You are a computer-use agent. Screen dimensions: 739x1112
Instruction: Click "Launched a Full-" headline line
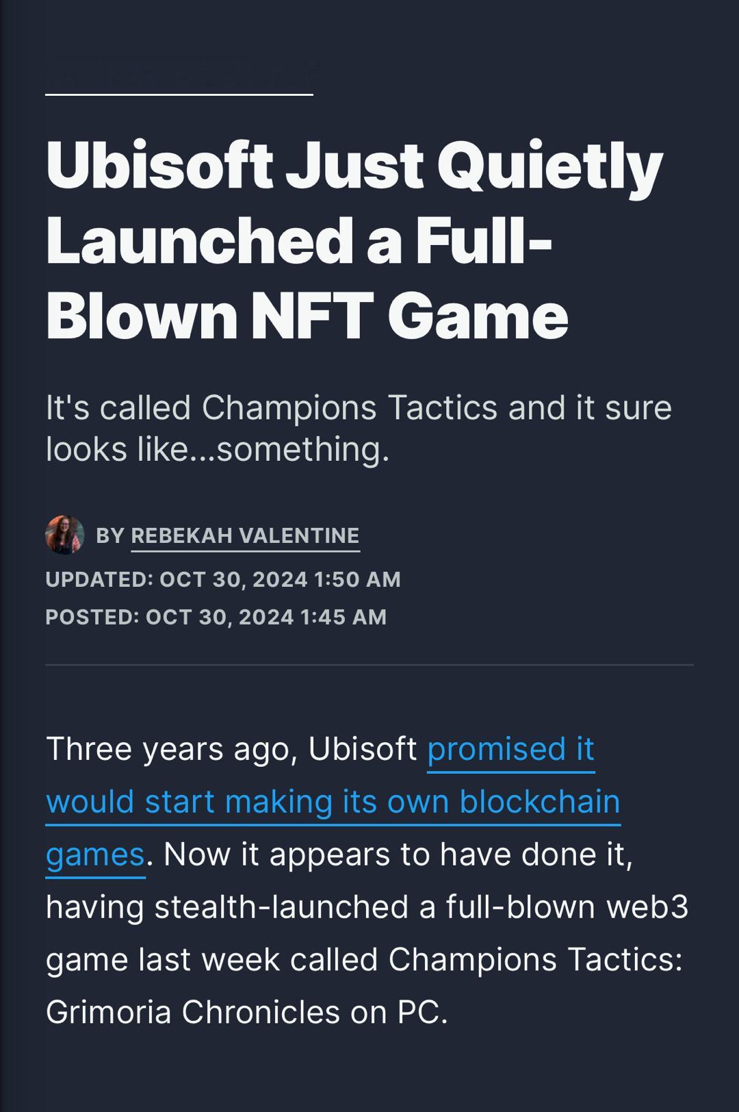299,241
